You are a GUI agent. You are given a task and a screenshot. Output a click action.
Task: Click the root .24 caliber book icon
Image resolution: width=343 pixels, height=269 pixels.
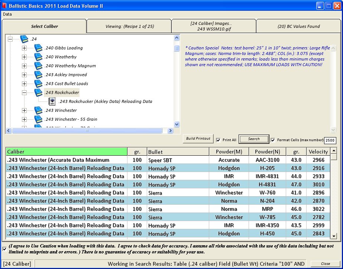pyautogui.click(x=25, y=39)
